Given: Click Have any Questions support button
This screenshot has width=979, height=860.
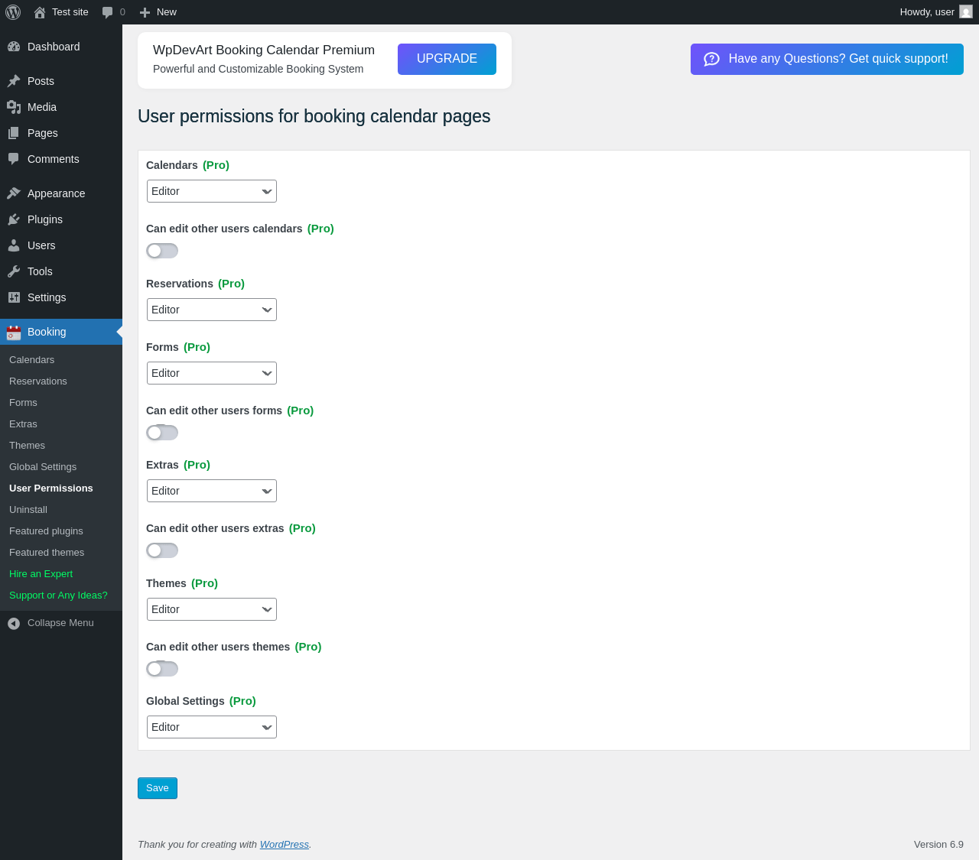Looking at the screenshot, I should tap(827, 59).
